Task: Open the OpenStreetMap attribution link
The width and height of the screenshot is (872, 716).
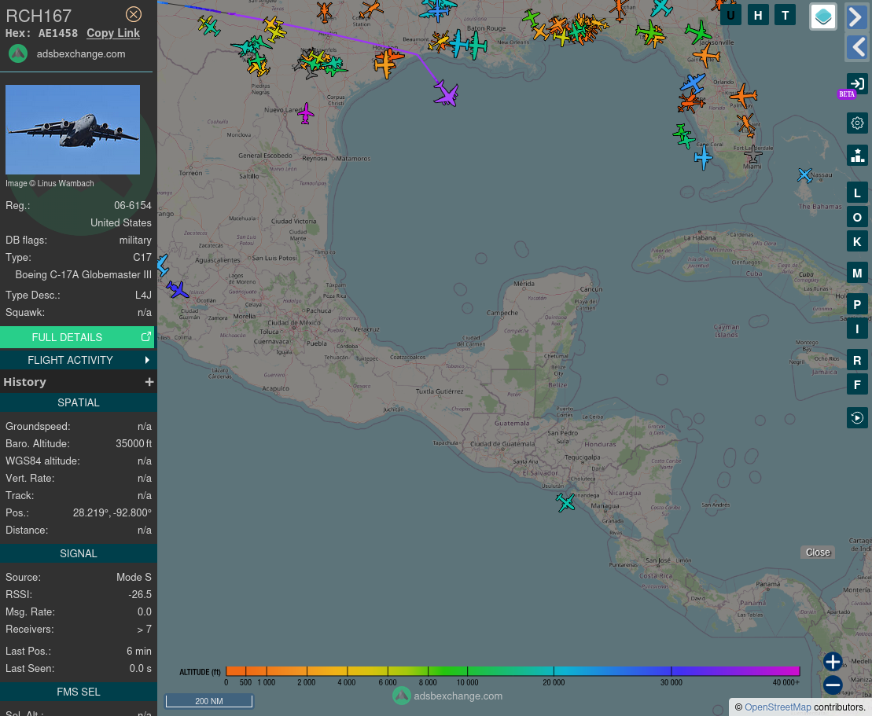Action: pos(778,707)
